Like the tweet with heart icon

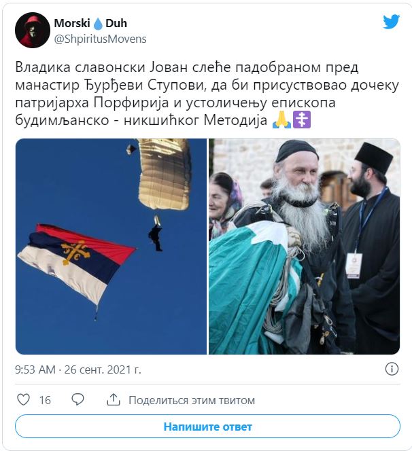pos(23,399)
